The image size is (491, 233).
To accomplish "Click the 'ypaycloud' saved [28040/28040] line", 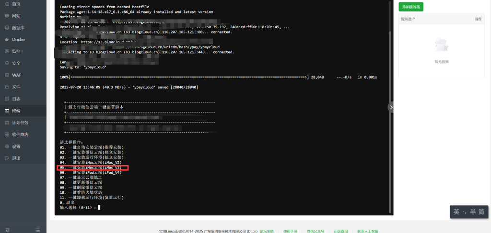I will (129, 87).
